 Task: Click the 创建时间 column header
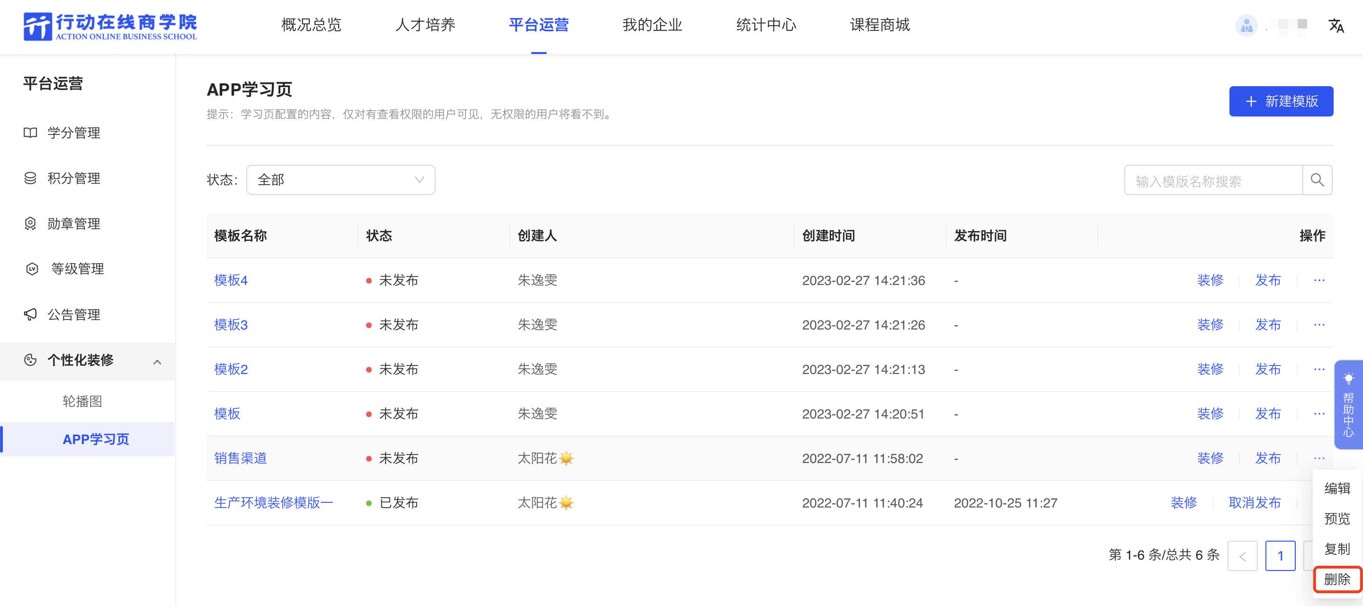(828, 236)
